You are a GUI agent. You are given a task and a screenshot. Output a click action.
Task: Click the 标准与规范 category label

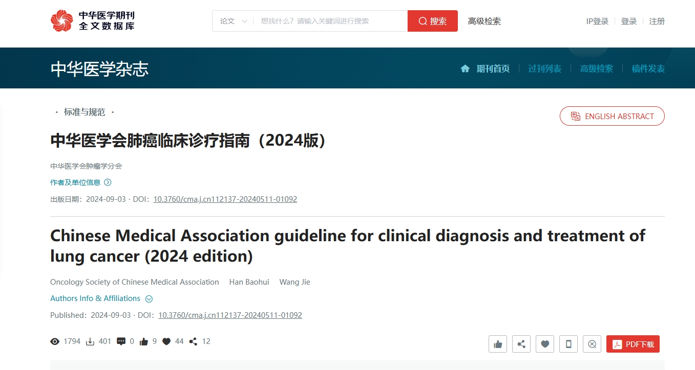pos(85,112)
